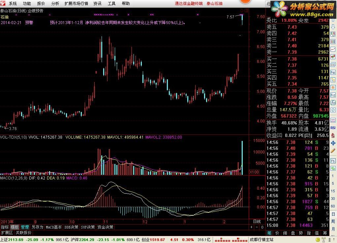This screenshot has height=243, width=337.
Task: Open the 系统 menu
Action: point(13,3)
